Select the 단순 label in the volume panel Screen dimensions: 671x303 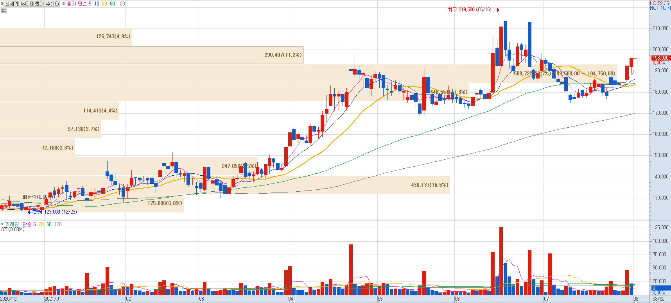(27, 224)
